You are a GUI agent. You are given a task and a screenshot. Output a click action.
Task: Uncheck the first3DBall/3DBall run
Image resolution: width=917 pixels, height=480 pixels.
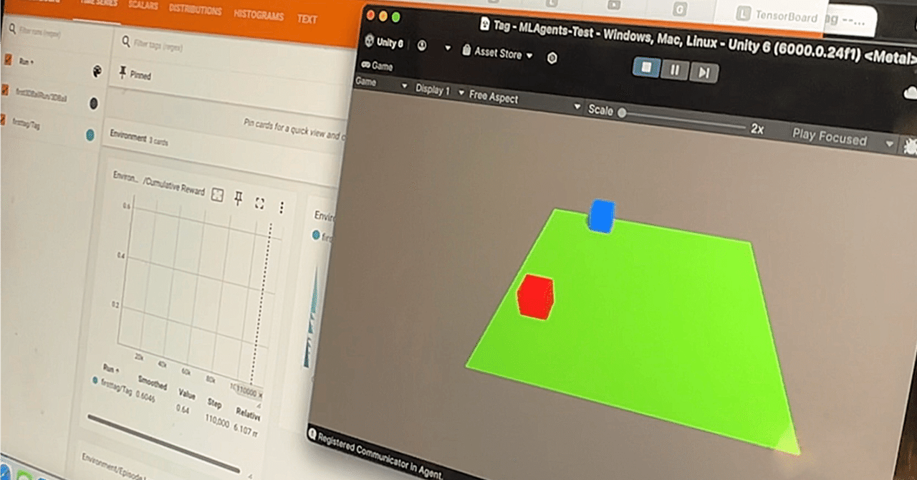click(5, 90)
